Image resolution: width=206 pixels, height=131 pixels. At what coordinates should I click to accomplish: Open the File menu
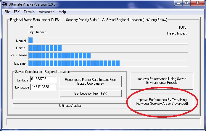(x=7, y=12)
